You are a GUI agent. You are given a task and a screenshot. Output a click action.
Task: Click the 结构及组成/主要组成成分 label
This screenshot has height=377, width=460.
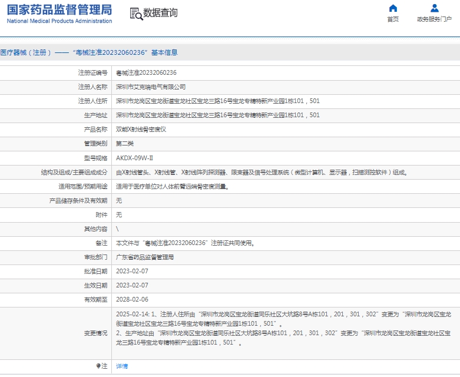tap(74, 172)
